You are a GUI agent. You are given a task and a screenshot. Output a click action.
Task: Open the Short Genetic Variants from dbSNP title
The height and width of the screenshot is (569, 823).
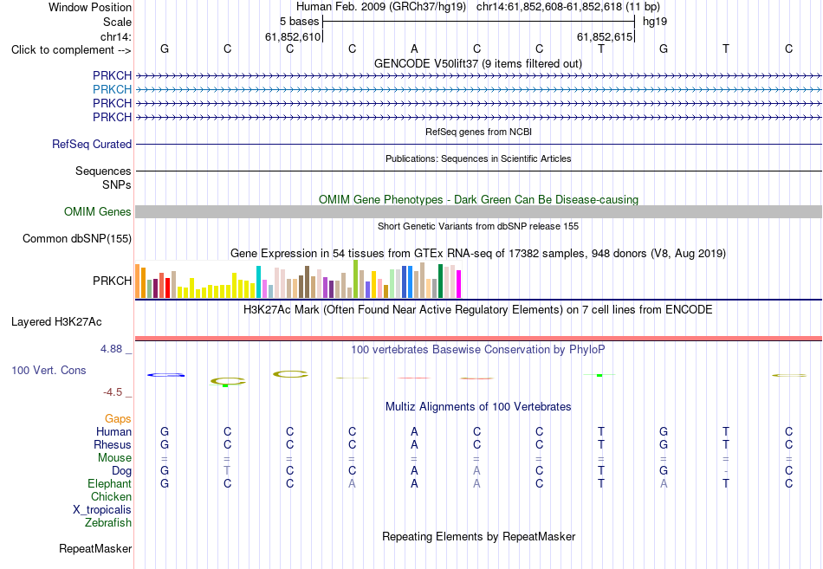pos(478,226)
